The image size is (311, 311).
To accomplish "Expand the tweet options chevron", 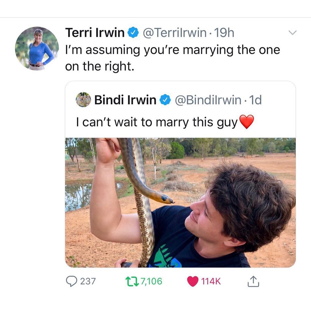I will [x=293, y=32].
